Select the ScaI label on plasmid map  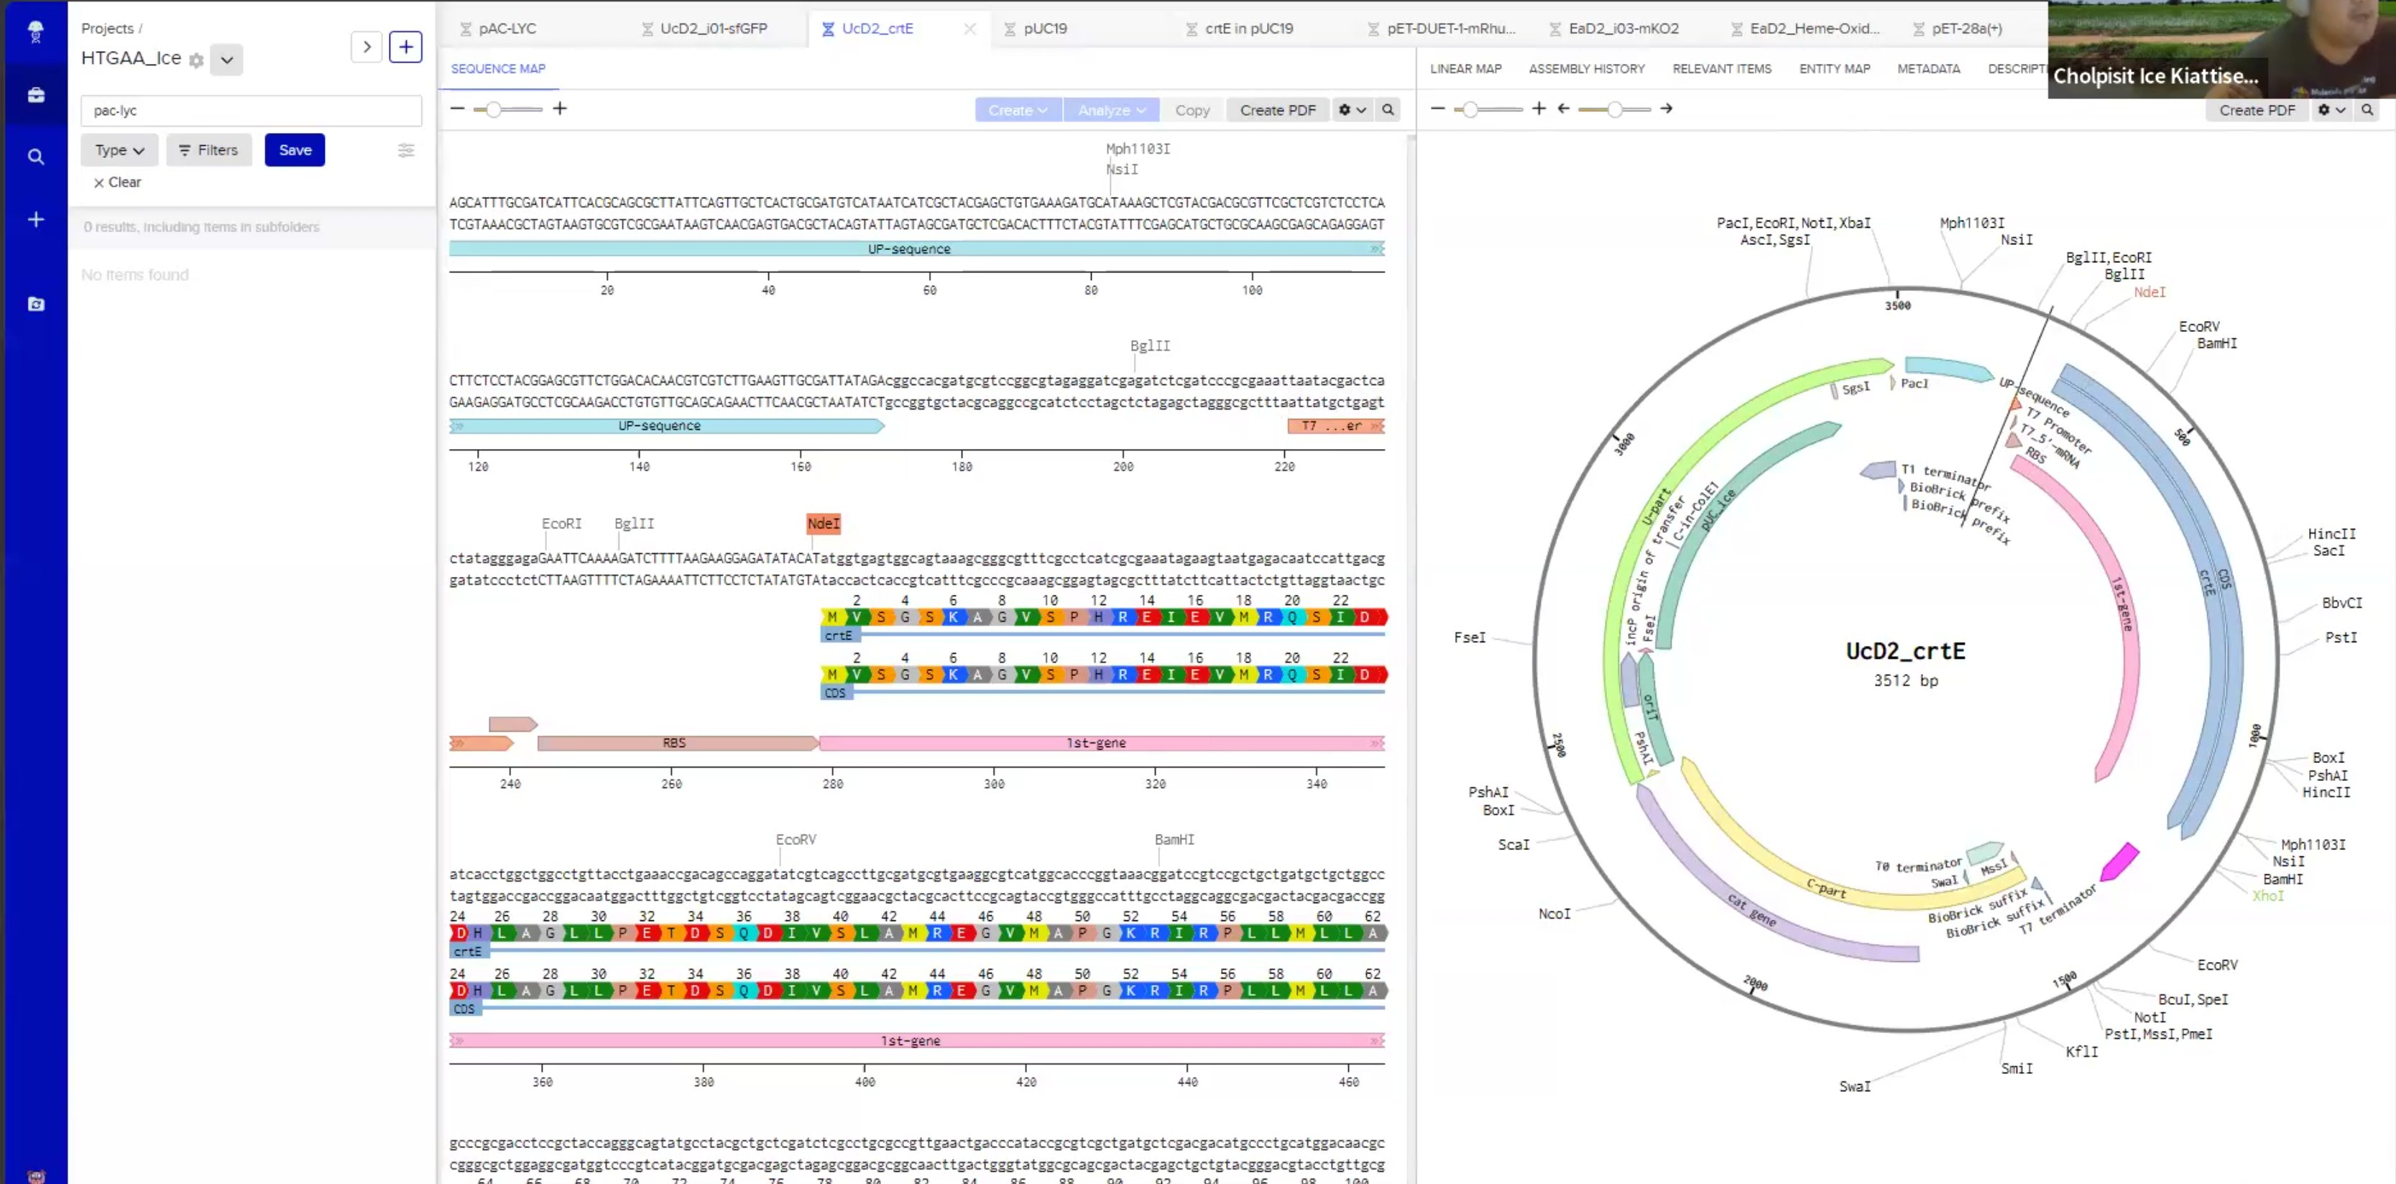coord(1512,844)
